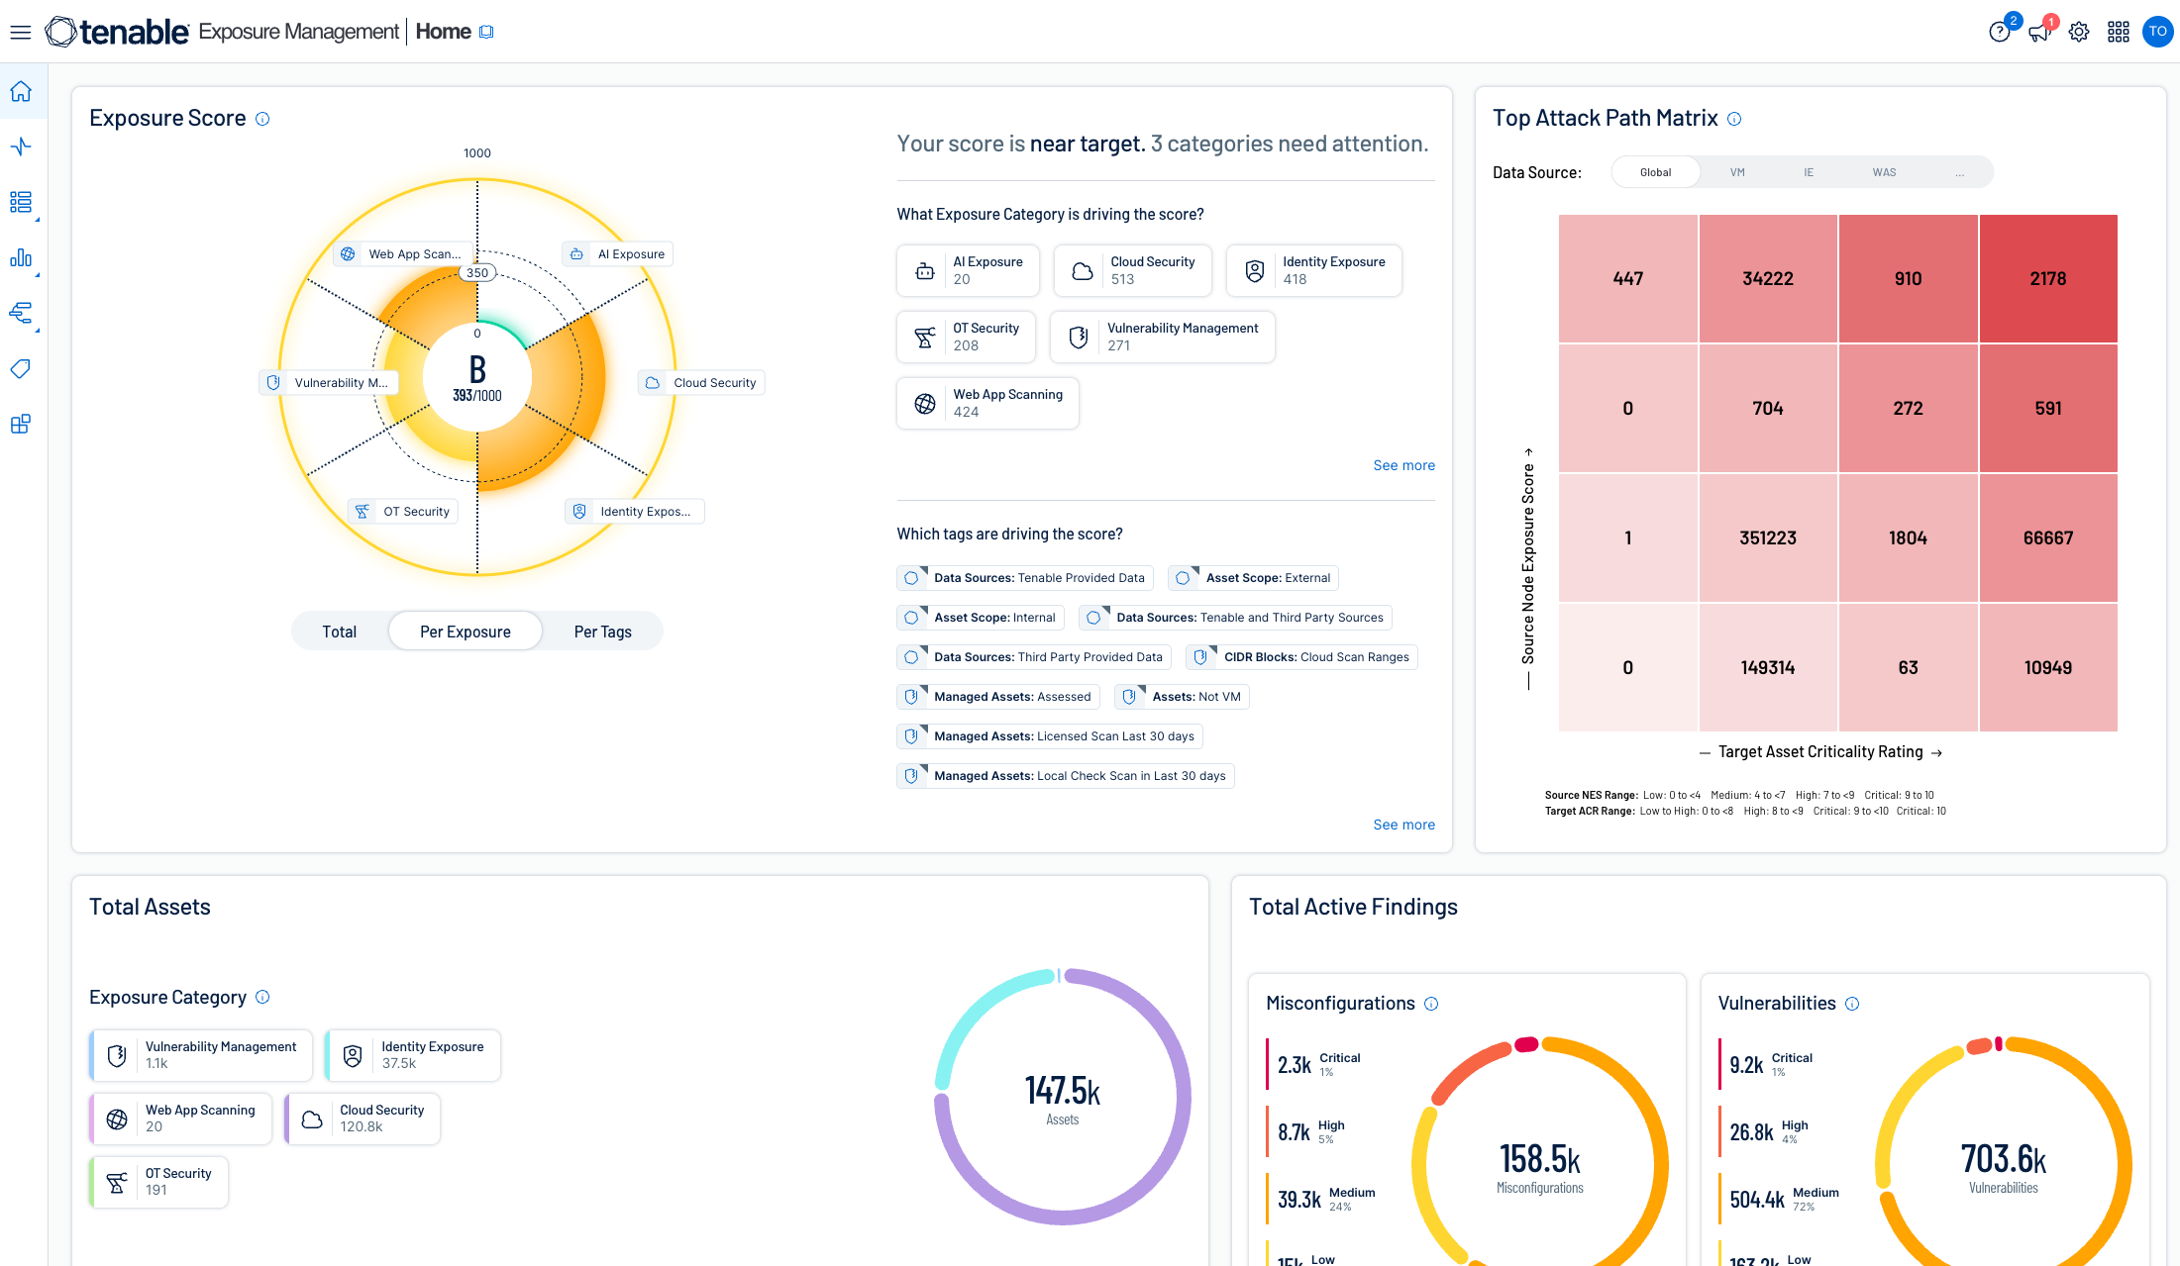This screenshot has width=2180, height=1266.
Task: Expand more data source options ellipsis
Action: 1959,172
